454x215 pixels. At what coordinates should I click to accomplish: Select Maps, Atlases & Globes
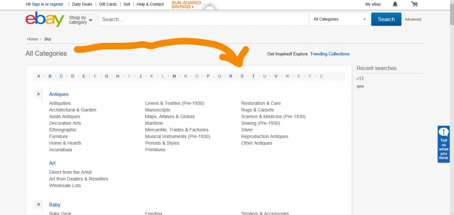coord(170,116)
